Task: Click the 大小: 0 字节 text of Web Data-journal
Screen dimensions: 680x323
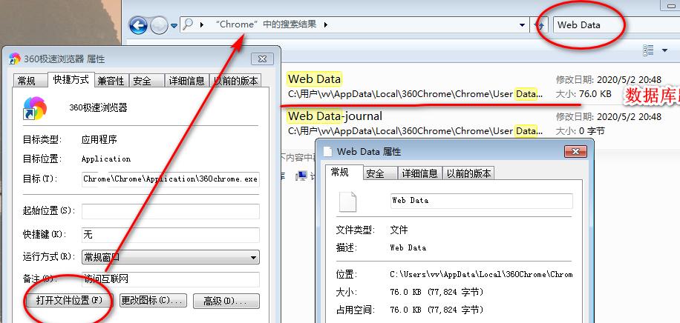Action: pyautogui.click(x=580, y=131)
